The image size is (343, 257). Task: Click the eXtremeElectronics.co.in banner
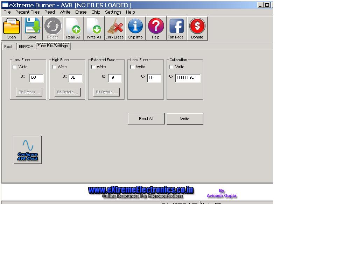point(141,192)
